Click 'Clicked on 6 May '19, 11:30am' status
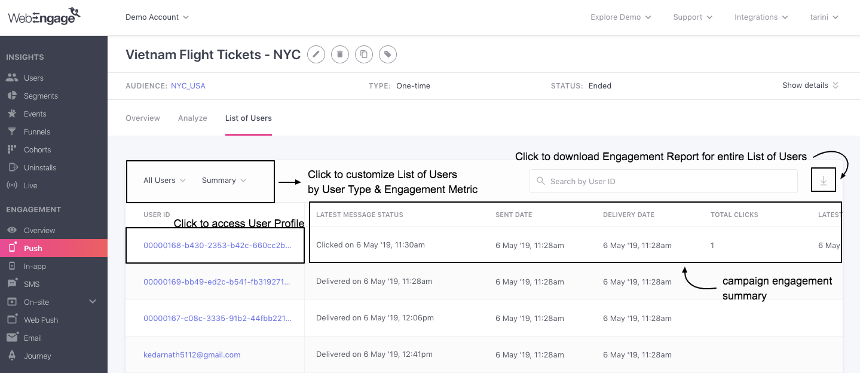Screen dimensions: 860x373 [371, 245]
